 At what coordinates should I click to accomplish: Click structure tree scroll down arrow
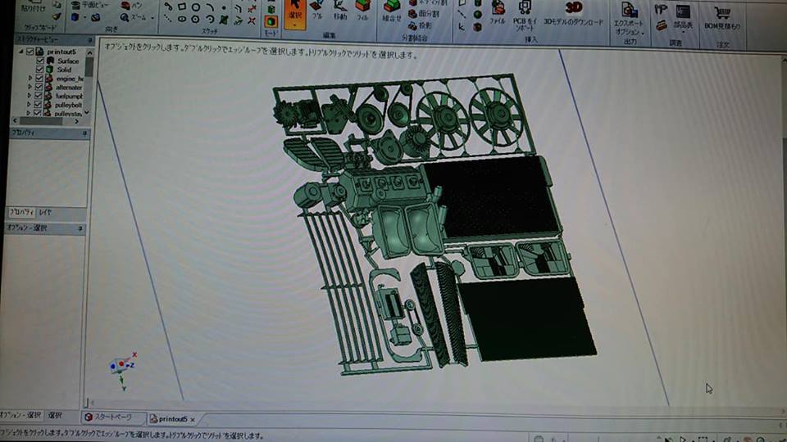point(88,113)
